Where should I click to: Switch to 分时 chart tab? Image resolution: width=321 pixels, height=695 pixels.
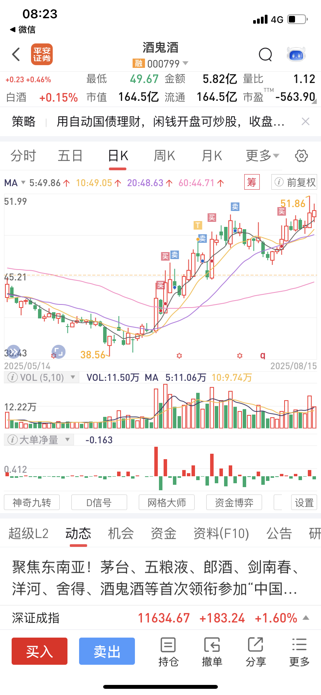point(23,156)
